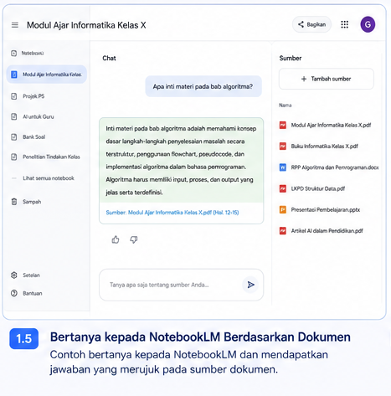The width and height of the screenshot is (391, 396).
Task: Click the send arrow button
Action: click(250, 285)
